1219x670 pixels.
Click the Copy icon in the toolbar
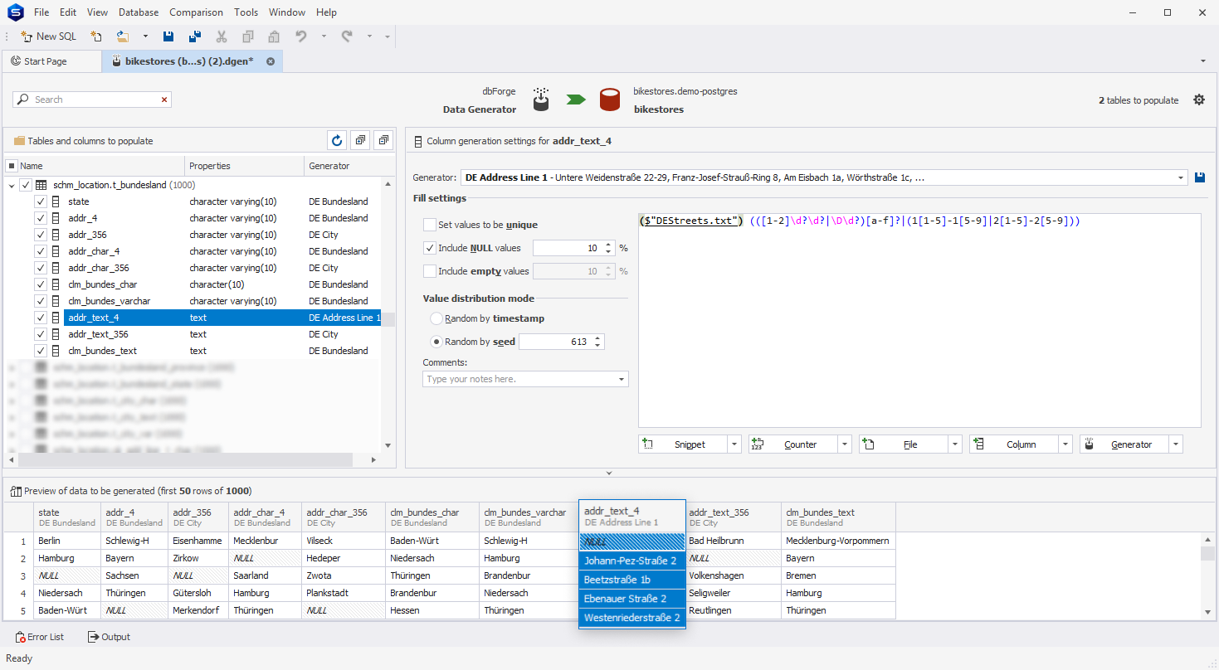tap(248, 36)
